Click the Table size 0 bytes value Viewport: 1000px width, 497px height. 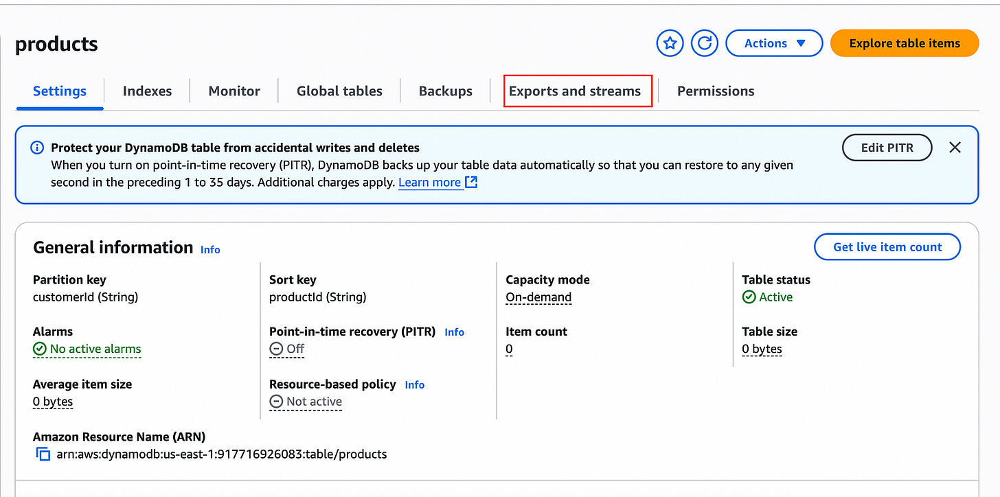pyautogui.click(x=762, y=349)
